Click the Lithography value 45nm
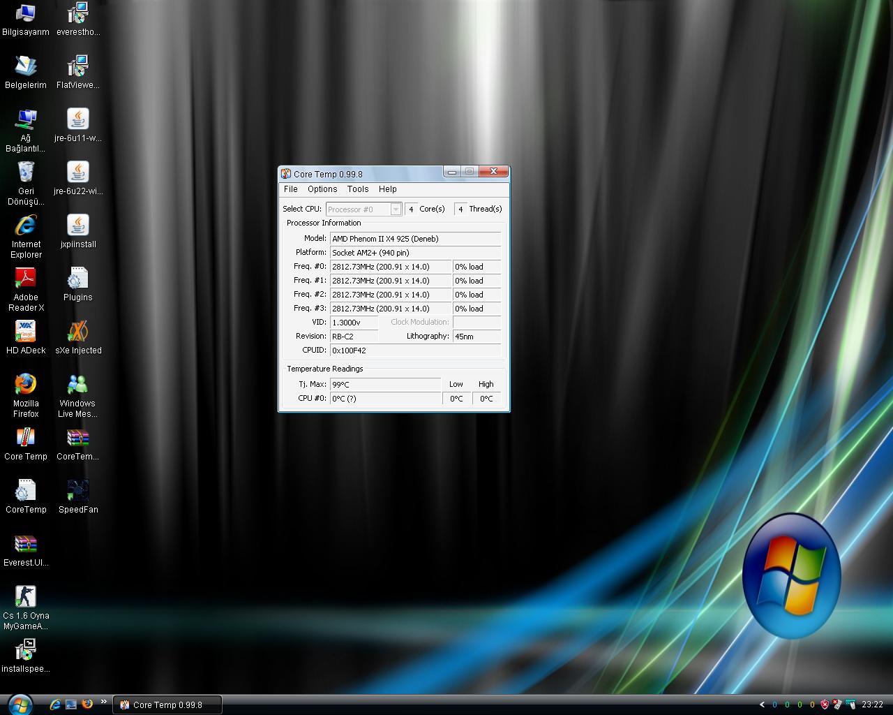 tap(477, 337)
